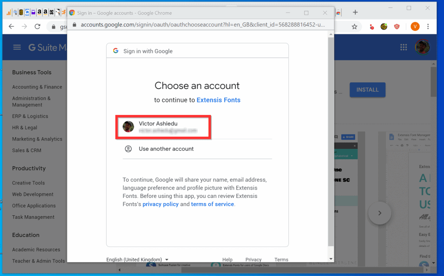Open Creative Tools category
The height and width of the screenshot is (276, 444).
(28, 183)
